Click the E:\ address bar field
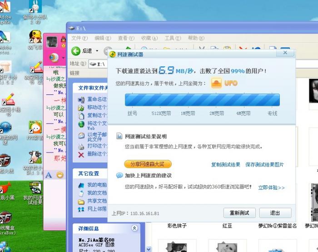 98,64
